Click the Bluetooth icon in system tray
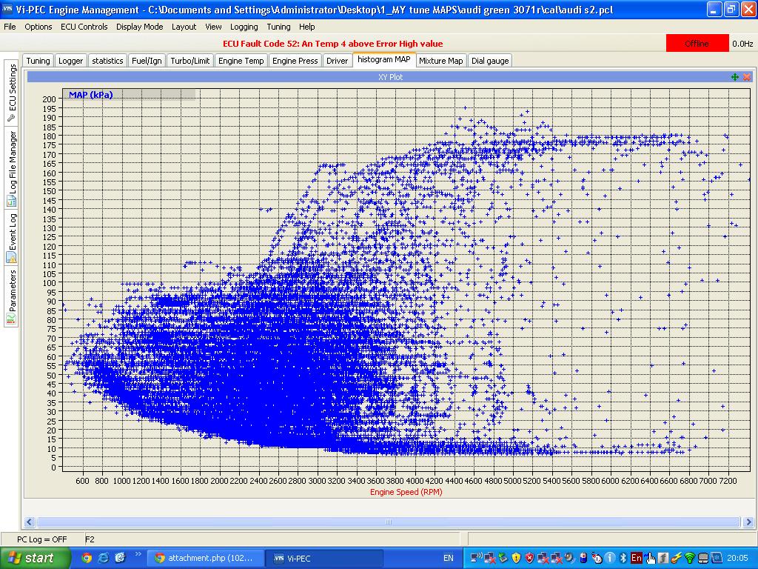The width and height of the screenshot is (758, 569). pyautogui.click(x=623, y=558)
